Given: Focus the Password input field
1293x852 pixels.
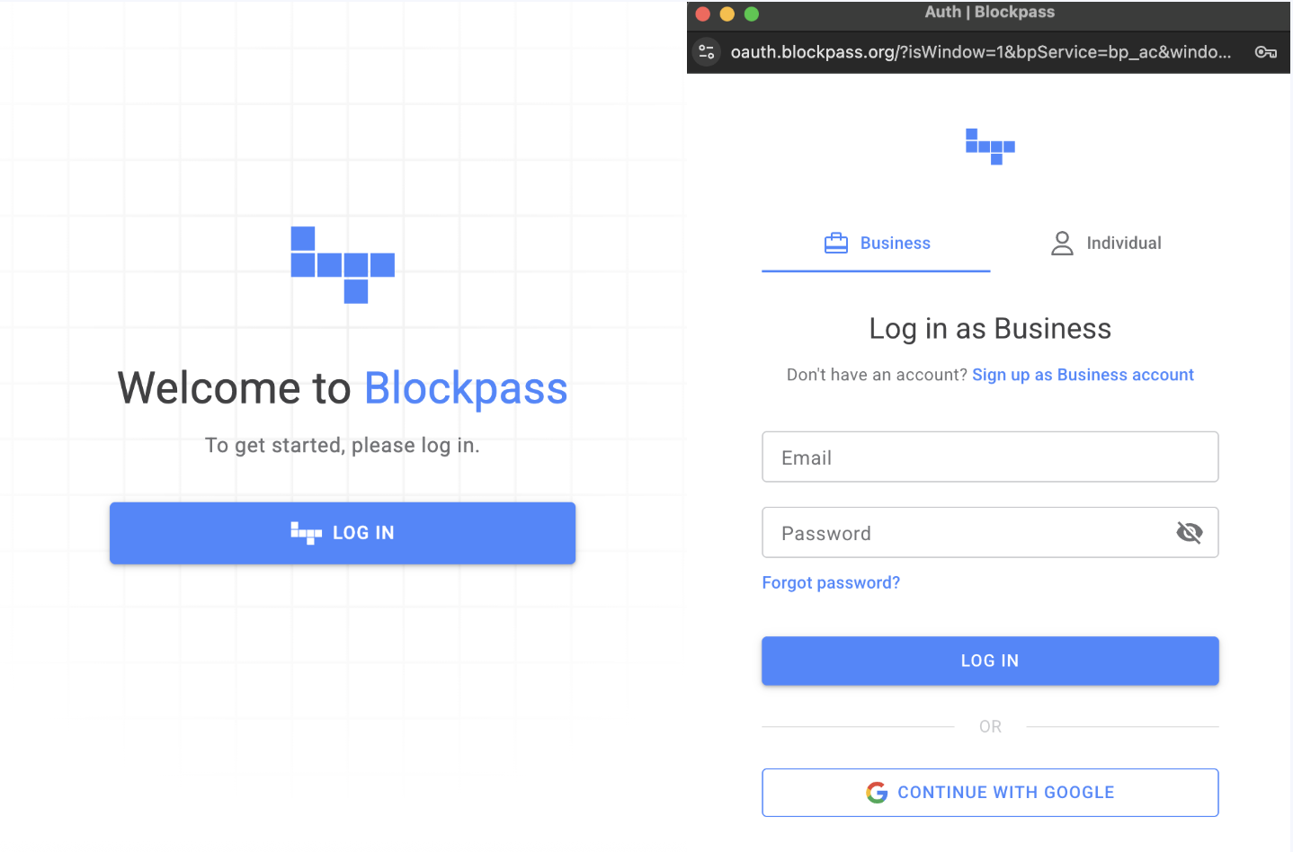Looking at the screenshot, I should pyautogui.click(x=962, y=533).
